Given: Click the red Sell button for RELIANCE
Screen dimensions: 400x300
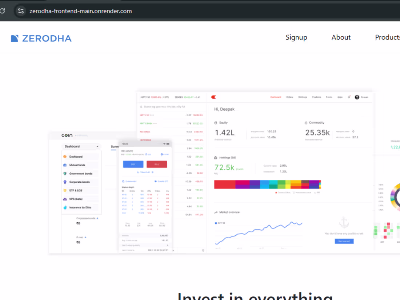Looking at the screenshot, I should [x=157, y=164].
